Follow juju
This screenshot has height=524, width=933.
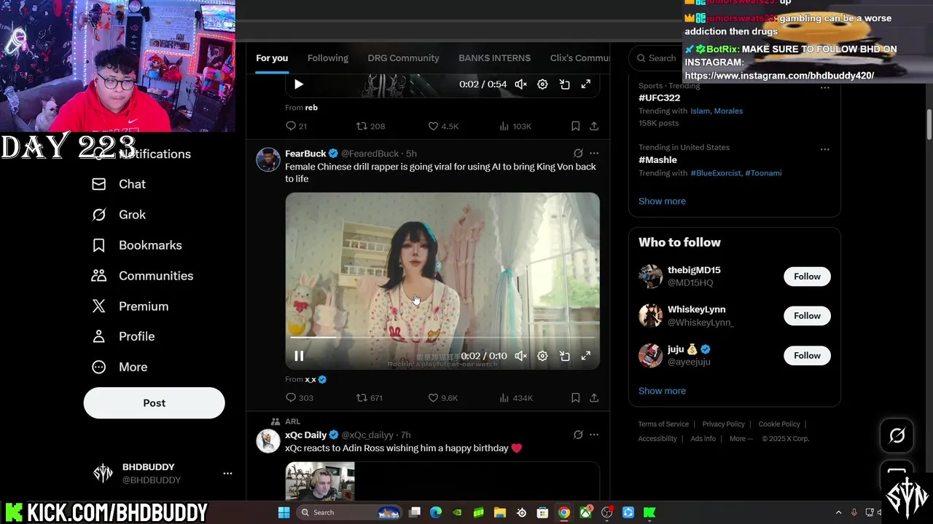coord(807,355)
